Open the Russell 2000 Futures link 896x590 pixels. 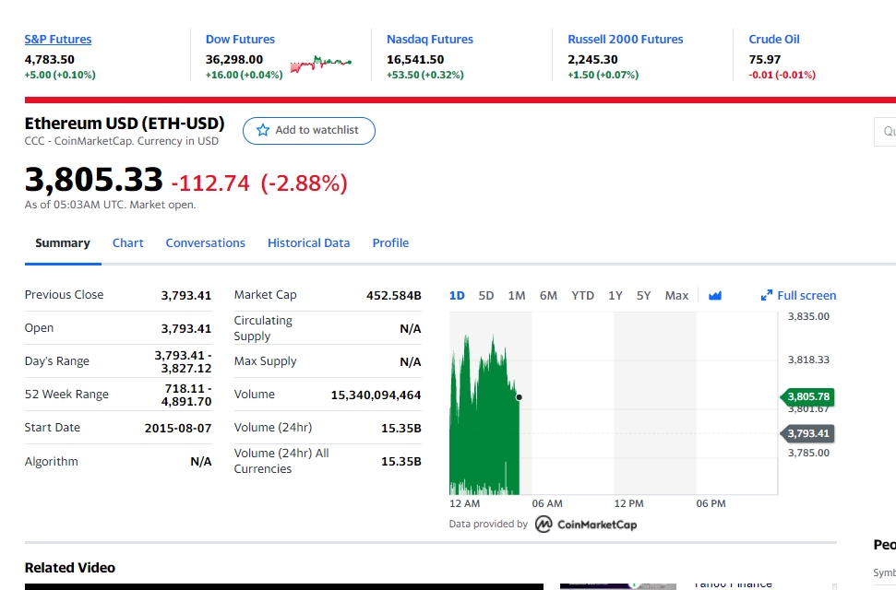point(625,40)
